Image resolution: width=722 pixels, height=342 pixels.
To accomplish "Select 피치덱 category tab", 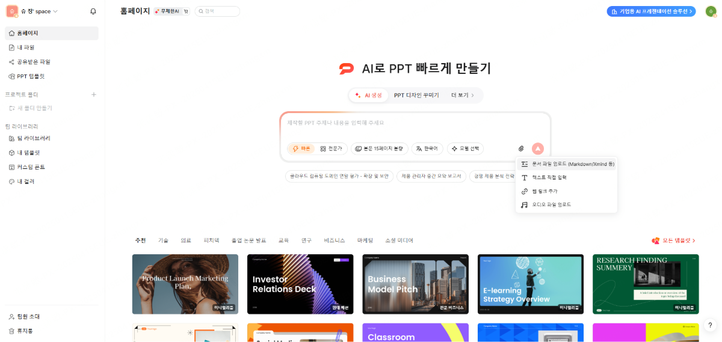I will [211, 240].
